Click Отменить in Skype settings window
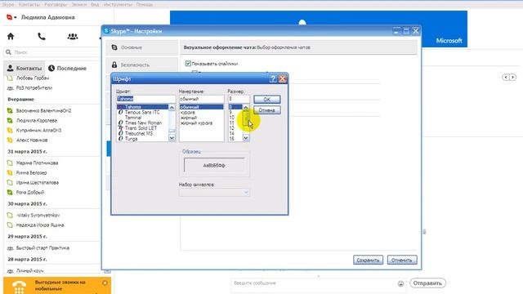Screen dimensions: 523x294 tap(402, 260)
